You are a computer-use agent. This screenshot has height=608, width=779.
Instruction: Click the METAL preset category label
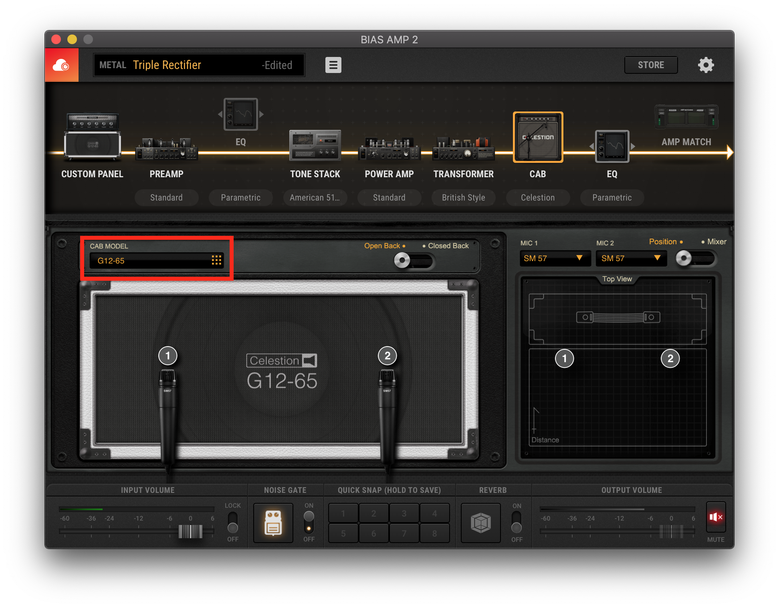pyautogui.click(x=113, y=65)
